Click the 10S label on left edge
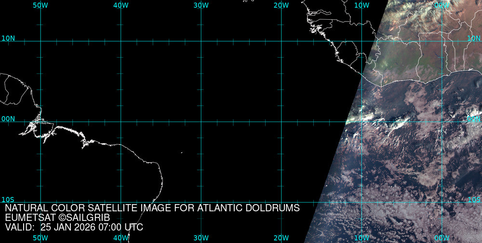Viewport: 482px width, 243px height. click(8, 199)
